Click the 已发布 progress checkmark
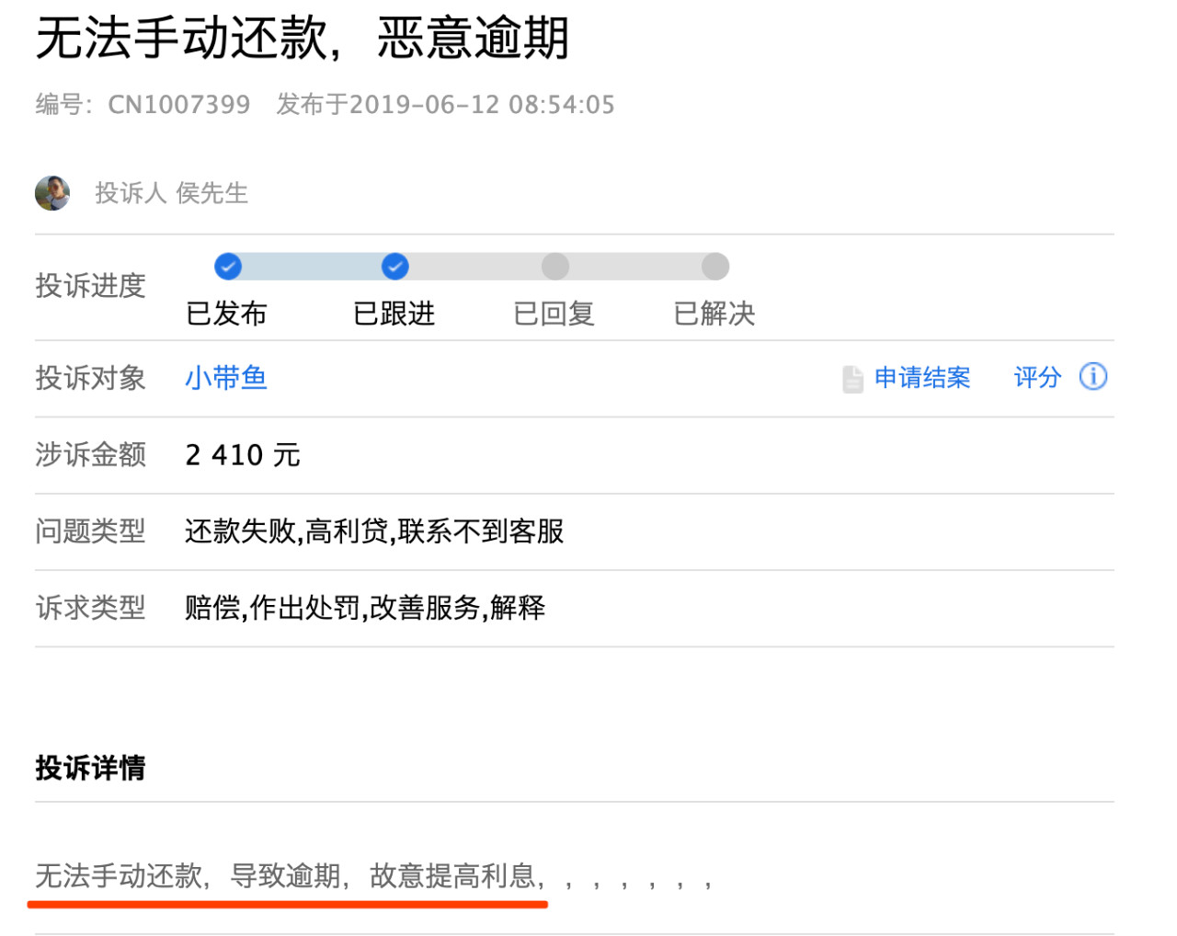This screenshot has height=936, width=1177. click(x=228, y=267)
